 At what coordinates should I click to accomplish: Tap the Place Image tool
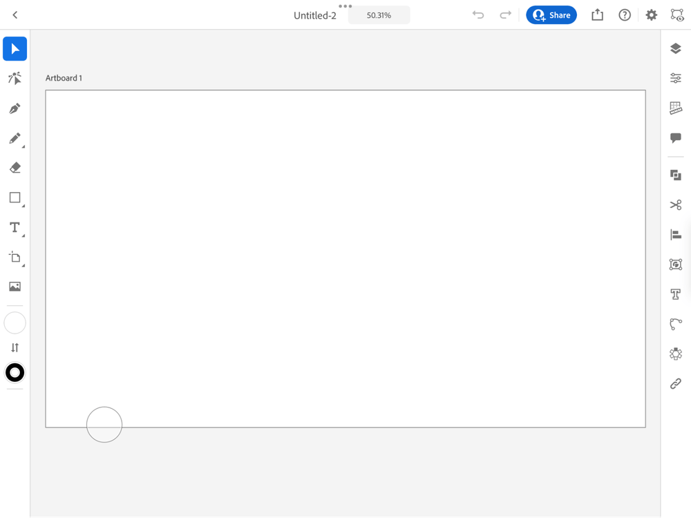coord(15,287)
